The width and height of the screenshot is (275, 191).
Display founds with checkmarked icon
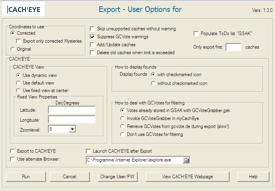(x=153, y=75)
